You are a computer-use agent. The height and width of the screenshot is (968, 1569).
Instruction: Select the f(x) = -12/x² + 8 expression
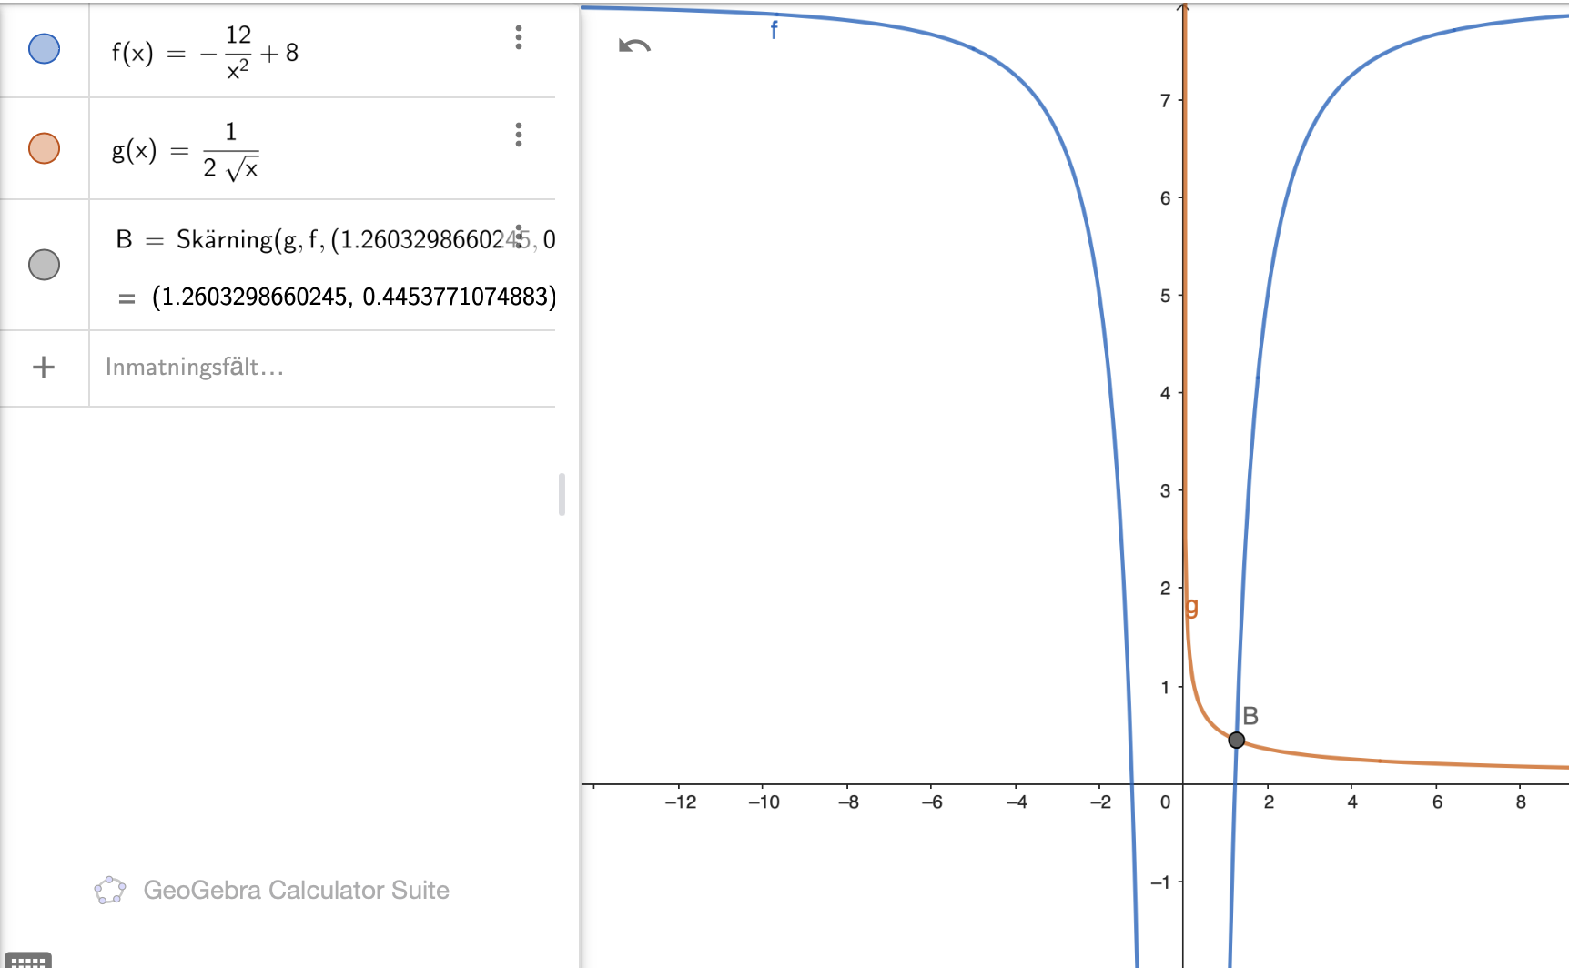point(205,54)
